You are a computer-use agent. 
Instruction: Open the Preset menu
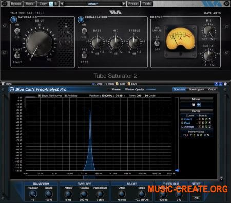tap(133, 4)
